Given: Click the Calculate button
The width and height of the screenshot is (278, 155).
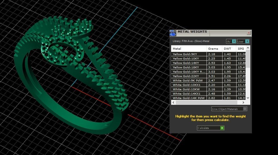Looking at the screenshot, I should (211, 128).
